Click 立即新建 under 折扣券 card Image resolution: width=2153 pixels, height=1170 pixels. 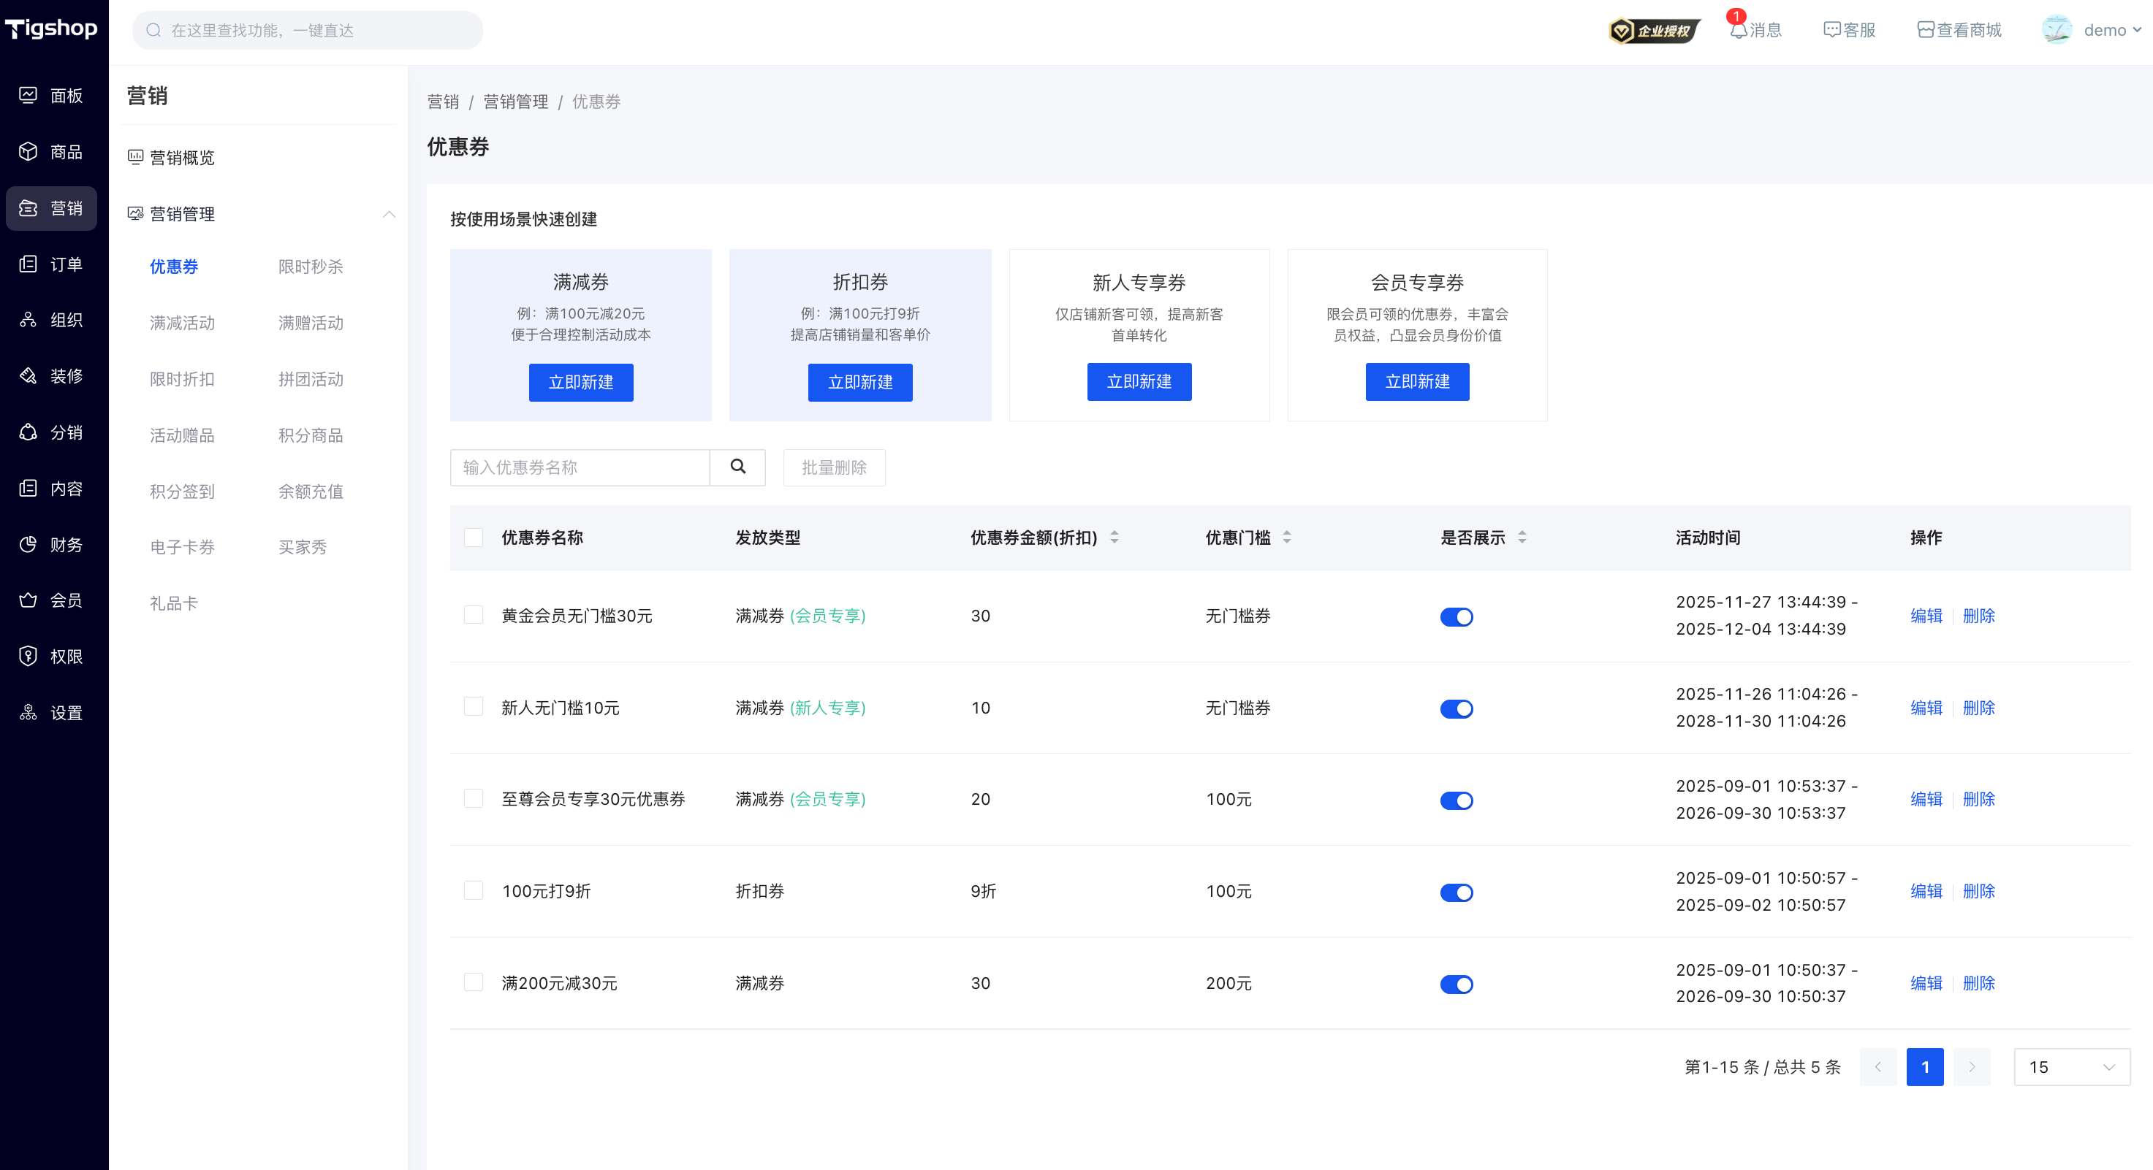tap(859, 382)
